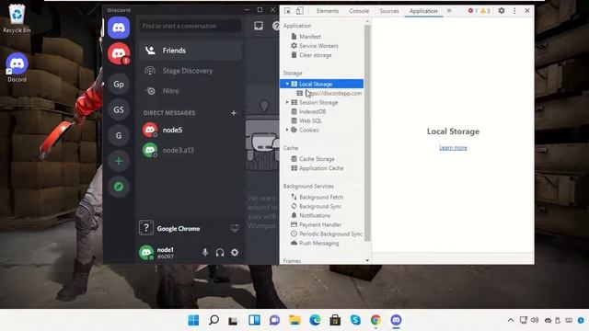Viewport: 589px width, 331px height.
Task: Follow the Learn more link
Action: click(x=453, y=147)
